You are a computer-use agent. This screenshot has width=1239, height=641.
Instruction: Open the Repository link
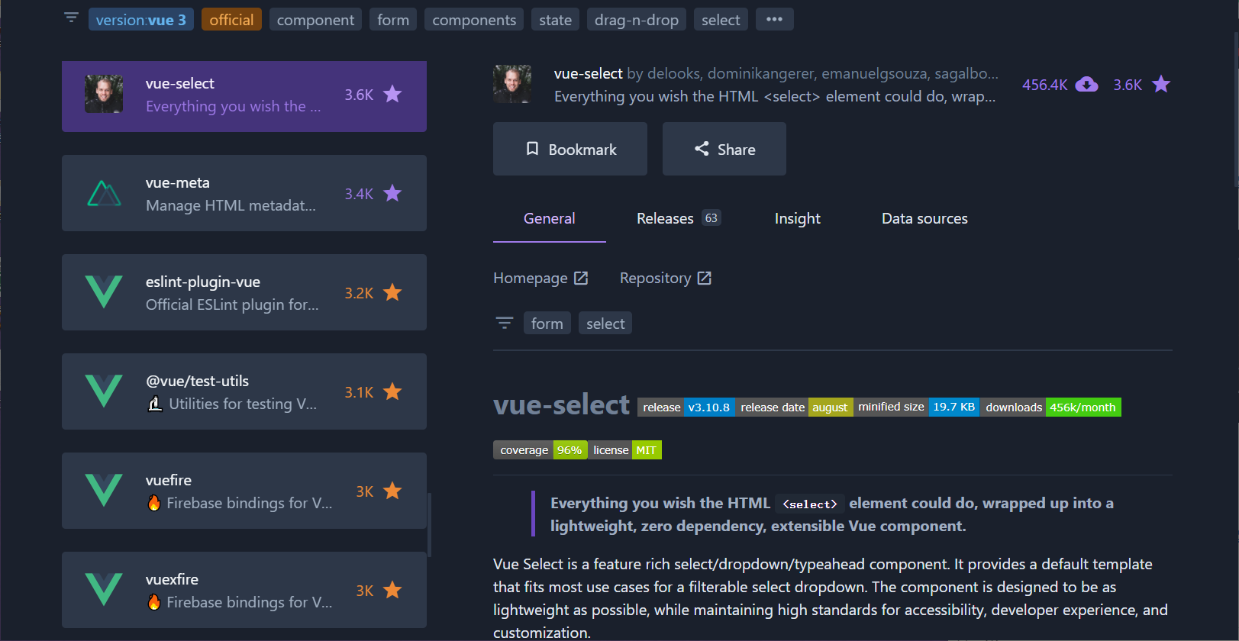pos(666,278)
